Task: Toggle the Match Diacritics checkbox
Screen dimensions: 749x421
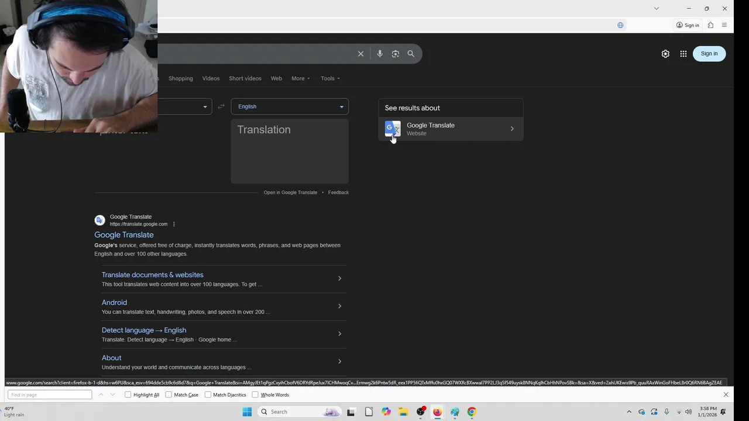Action: (208, 395)
